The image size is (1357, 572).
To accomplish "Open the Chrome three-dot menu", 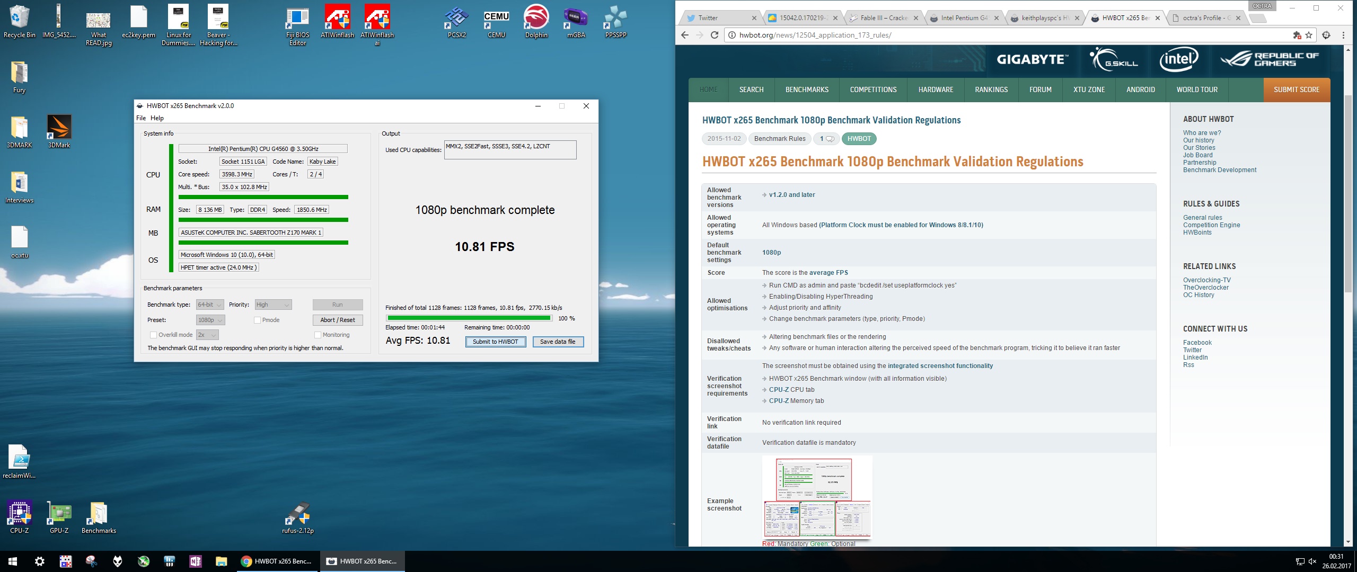I will tap(1343, 35).
